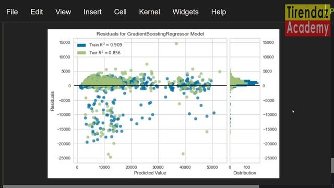Open the File menu
This screenshot has height=188, width=334.
coord(12,12)
